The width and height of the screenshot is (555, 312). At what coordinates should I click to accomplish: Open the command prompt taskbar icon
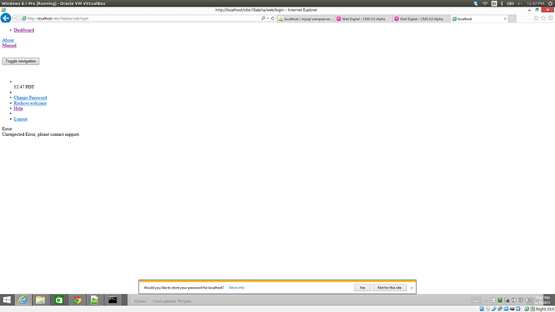[x=113, y=300]
